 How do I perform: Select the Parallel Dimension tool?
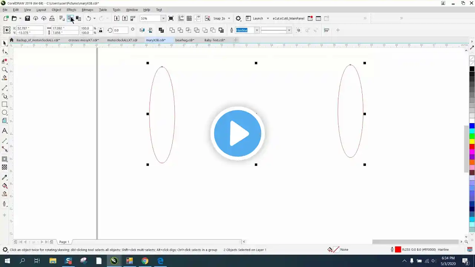point(4,141)
